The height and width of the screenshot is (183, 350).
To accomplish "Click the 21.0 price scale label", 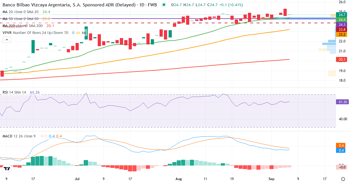I will (342, 51).
